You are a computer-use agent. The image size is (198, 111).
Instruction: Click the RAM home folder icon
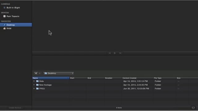coord(4,28)
